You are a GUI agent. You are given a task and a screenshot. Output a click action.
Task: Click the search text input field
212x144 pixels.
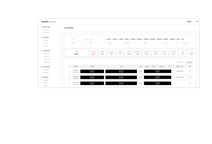tap(172, 43)
